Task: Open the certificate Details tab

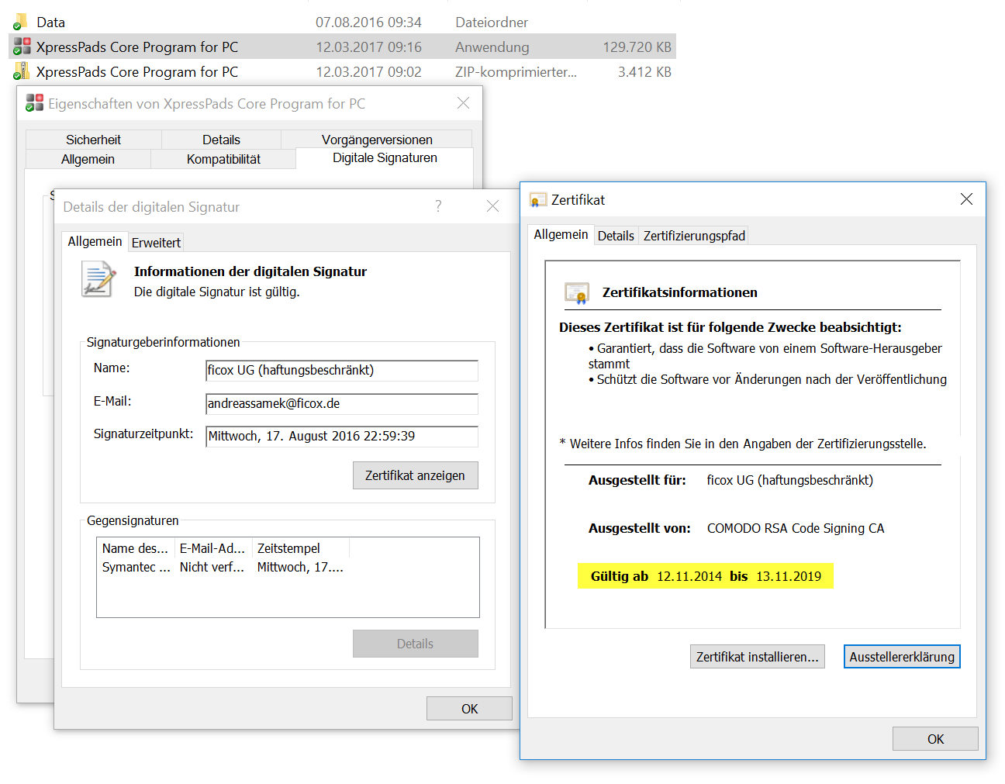Action: [616, 236]
